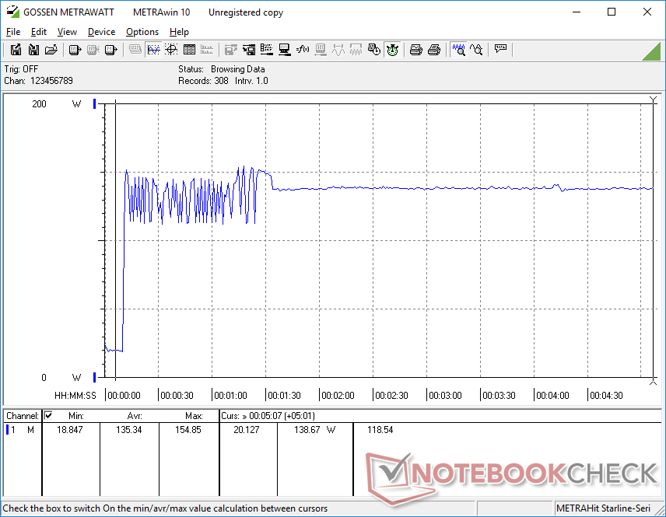Image resolution: width=666 pixels, height=517 pixels.
Task: Click the bar graph view icon
Action: click(x=207, y=50)
